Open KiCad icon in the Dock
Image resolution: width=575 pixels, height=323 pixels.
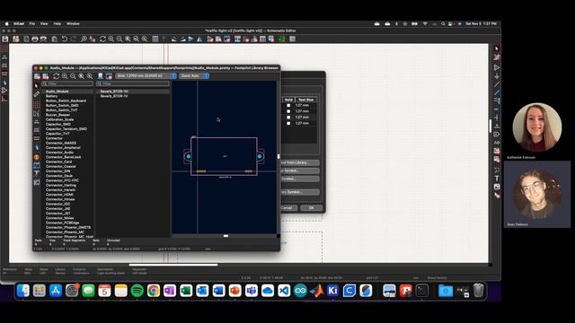(332, 291)
